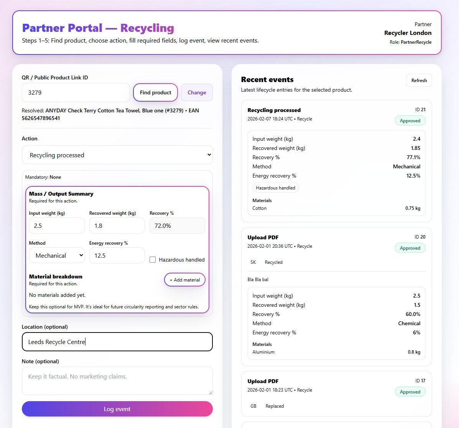Viewport: 459px width, 428px height.
Task: Click the Recovered weight field showing 1.8
Action: [x=117, y=226]
